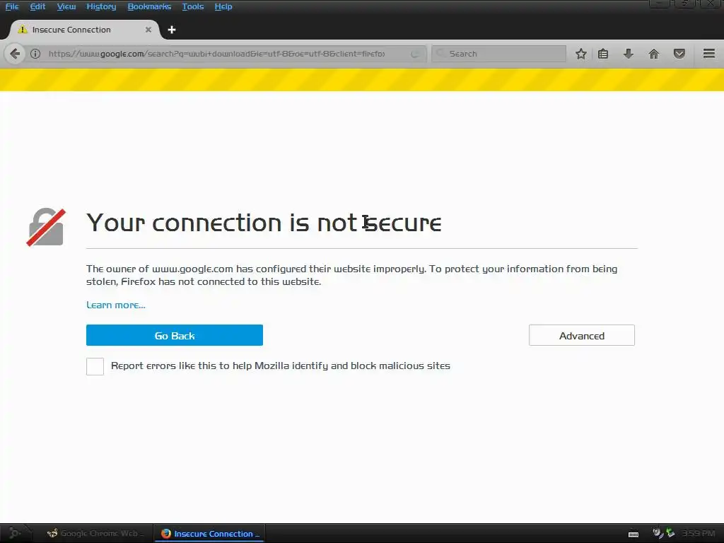Click the reload icon in the address bar

414,54
